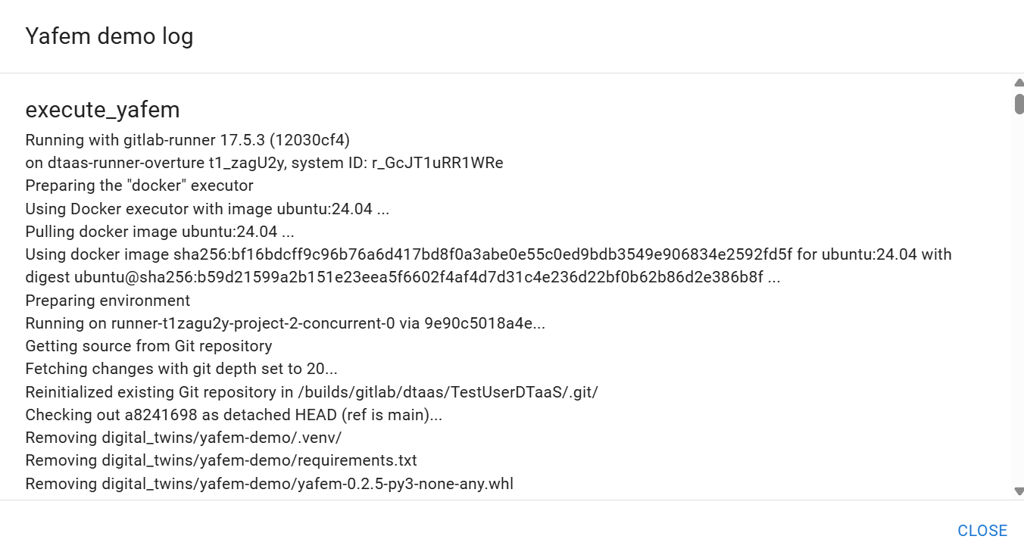Select the Getting source from Git repository line
Image resolution: width=1024 pixels, height=558 pixels.
click(148, 346)
